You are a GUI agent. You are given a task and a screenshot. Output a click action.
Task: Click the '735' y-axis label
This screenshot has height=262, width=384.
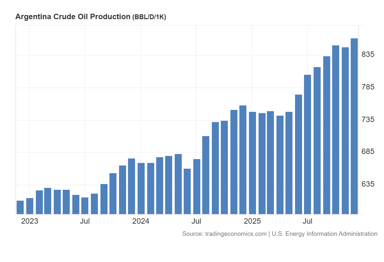tap(368, 119)
